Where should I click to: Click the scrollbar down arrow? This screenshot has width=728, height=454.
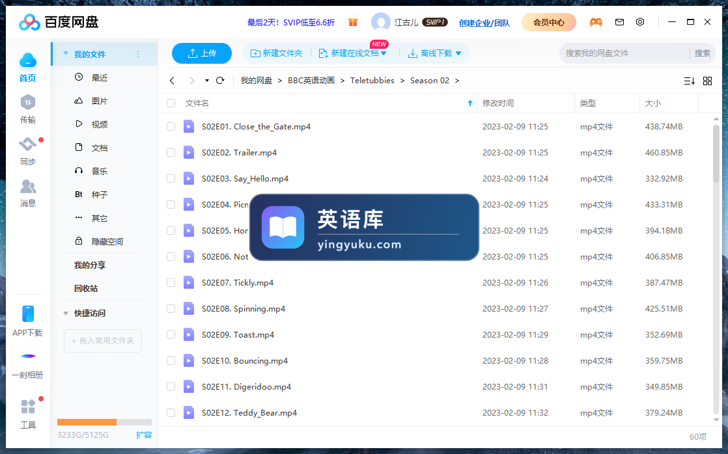(716, 420)
